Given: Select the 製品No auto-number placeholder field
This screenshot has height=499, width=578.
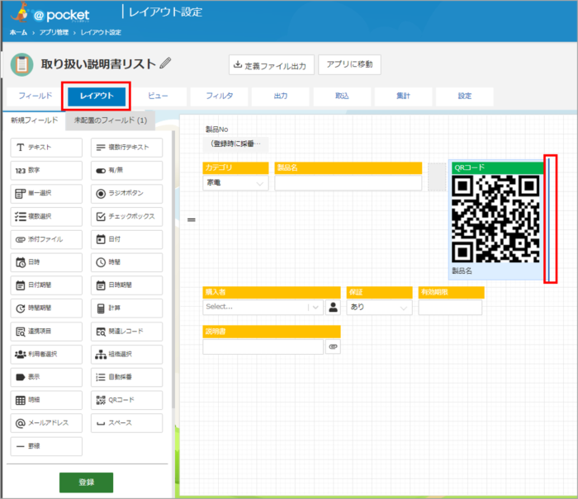Looking at the screenshot, I should coord(235,144).
